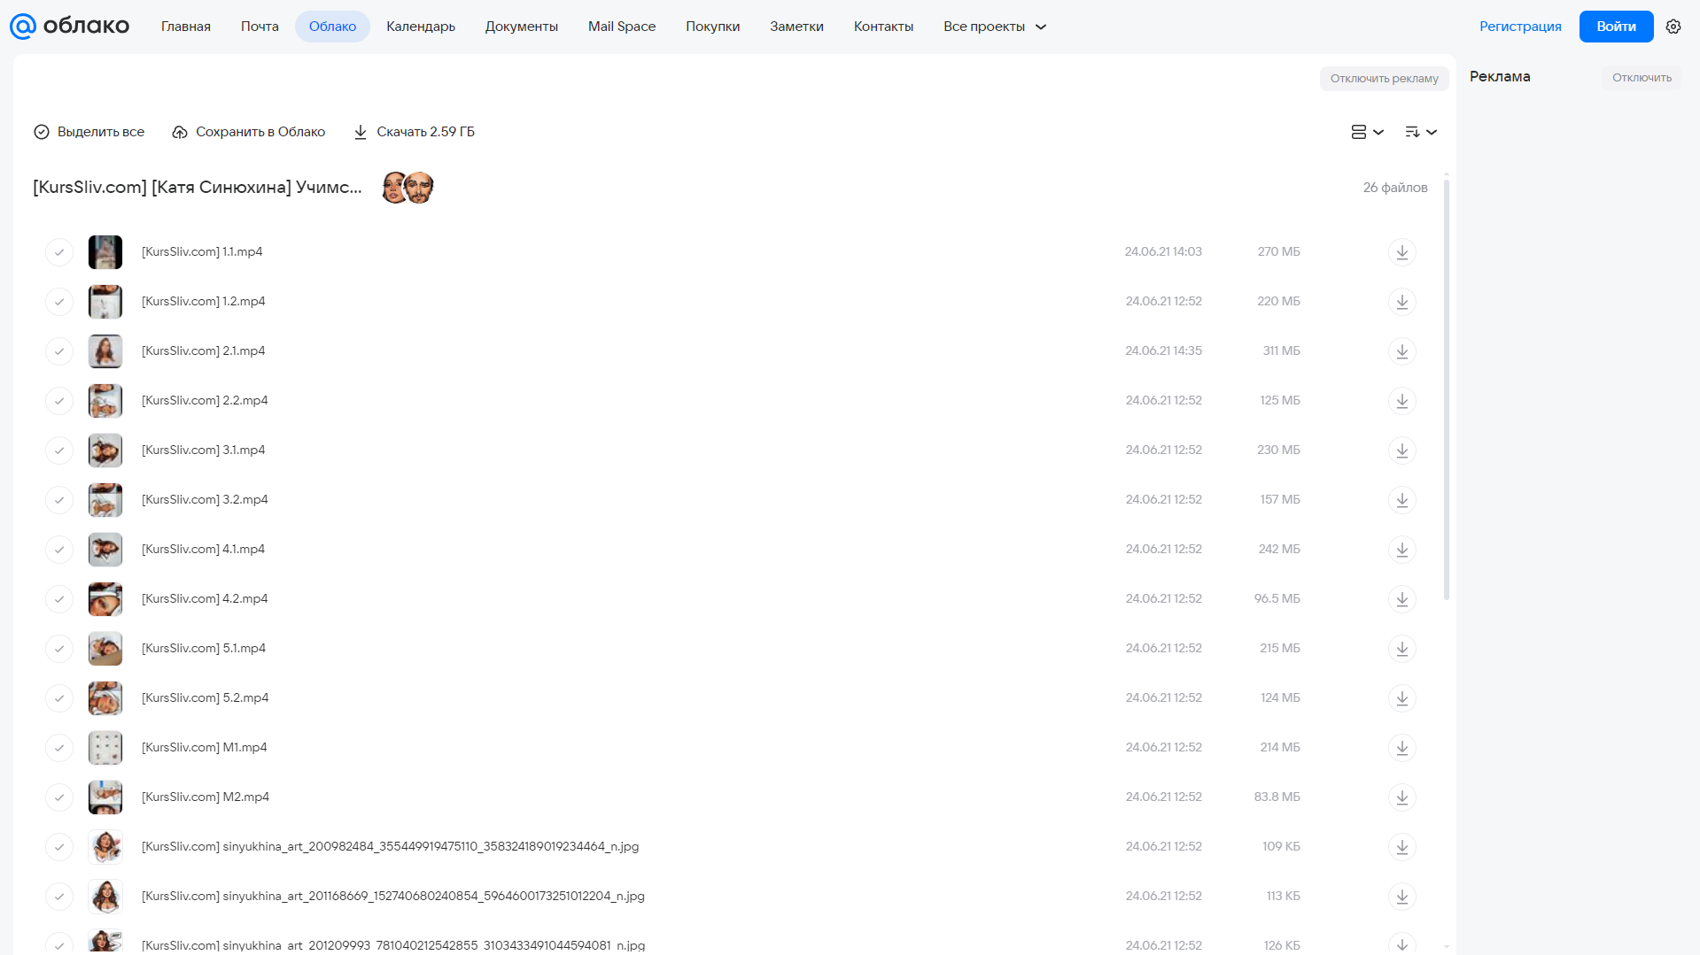Expand the Все проекты menu

pyautogui.click(x=995, y=27)
